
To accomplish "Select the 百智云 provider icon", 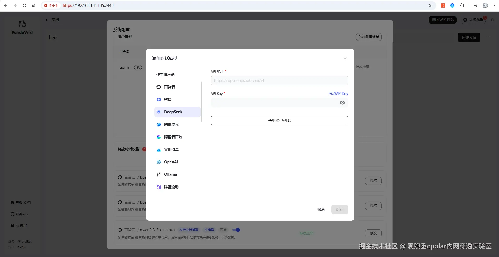I will tap(159, 87).
